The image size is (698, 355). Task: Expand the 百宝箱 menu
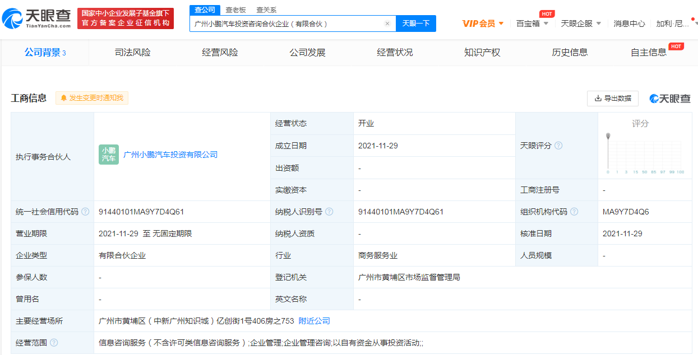point(532,24)
